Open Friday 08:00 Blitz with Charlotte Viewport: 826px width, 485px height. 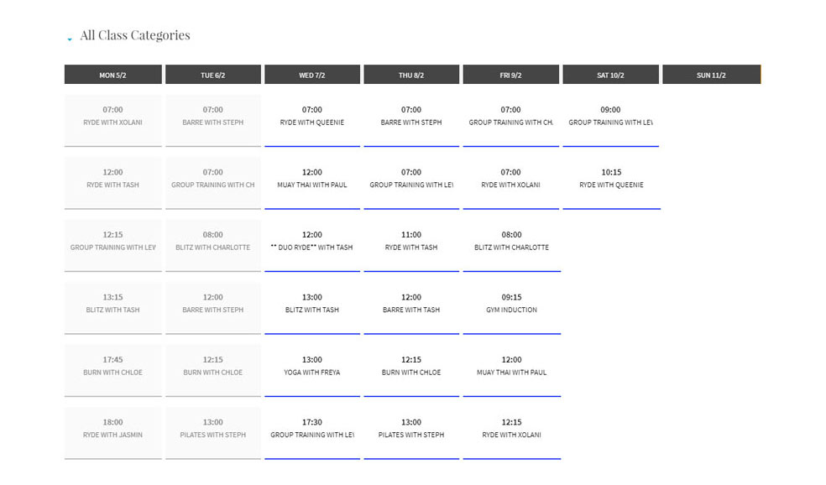pos(511,242)
